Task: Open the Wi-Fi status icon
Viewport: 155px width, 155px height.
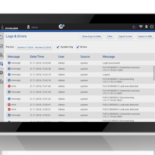Action: 141,27
